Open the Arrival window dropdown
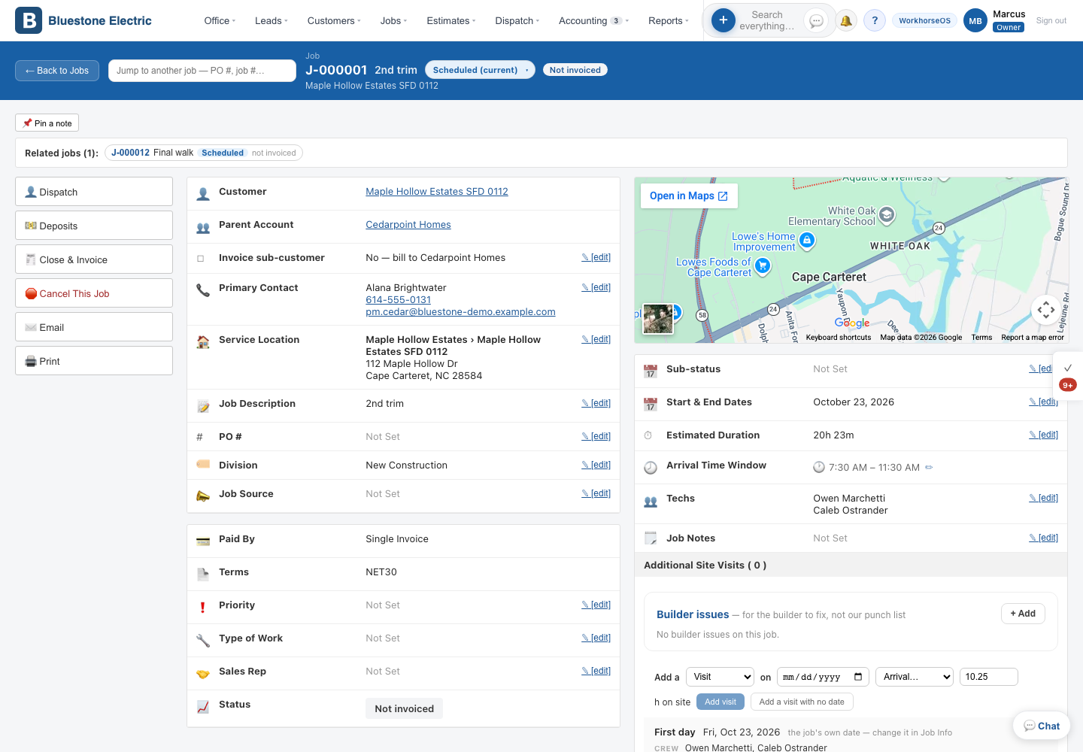The height and width of the screenshot is (752, 1083). click(915, 677)
